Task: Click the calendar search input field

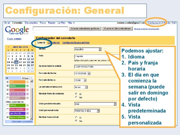Action: coord(50,28)
